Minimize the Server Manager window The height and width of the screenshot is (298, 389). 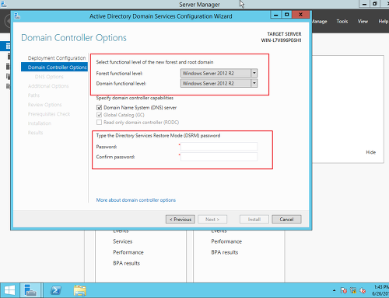click(364, 4)
